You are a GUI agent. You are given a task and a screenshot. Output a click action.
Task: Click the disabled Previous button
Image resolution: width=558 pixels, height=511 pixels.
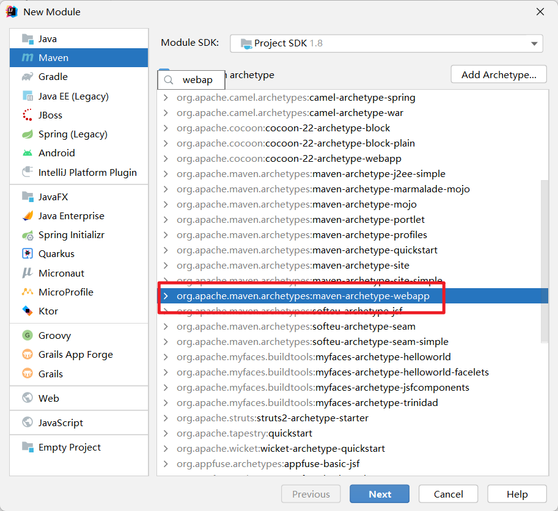[x=310, y=494]
